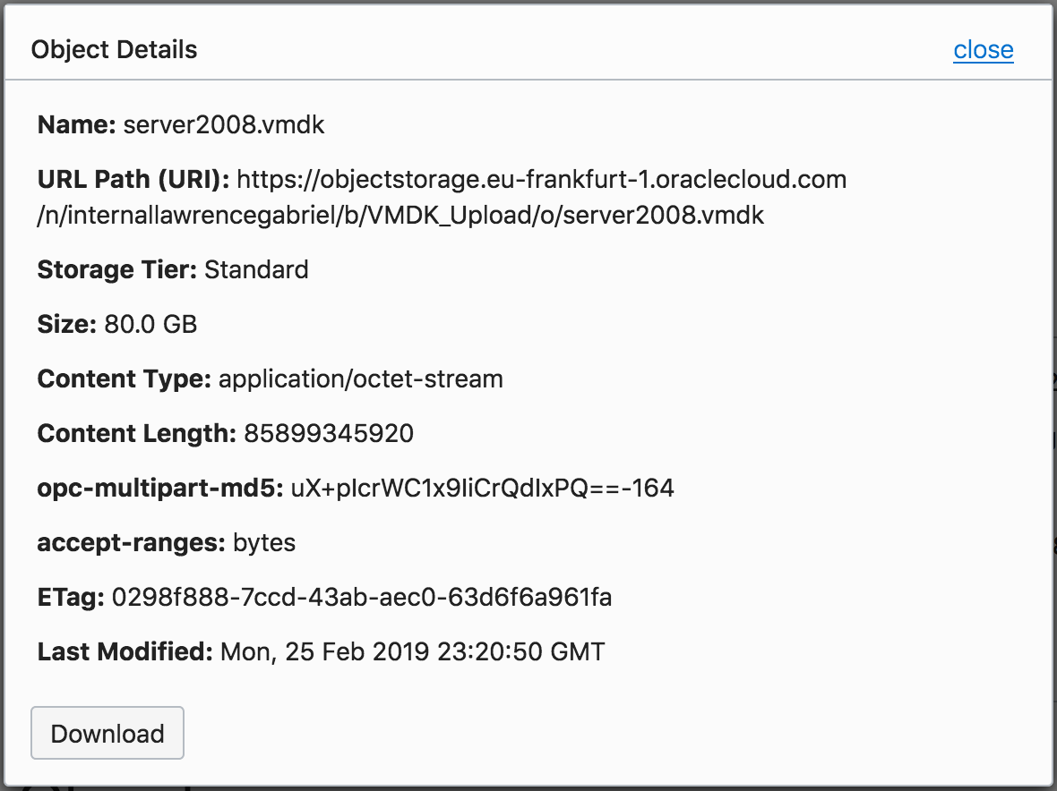This screenshot has width=1057, height=791.
Task: Click the server2008.vmdk name value
Action: (223, 124)
